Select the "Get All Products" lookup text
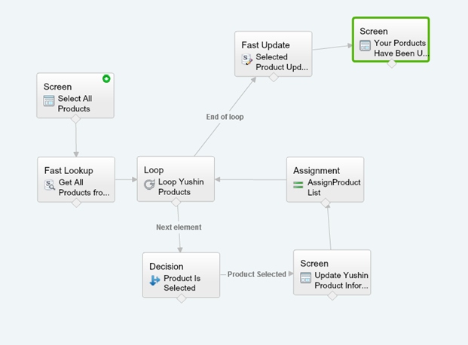The image size is (468, 345). 84,187
